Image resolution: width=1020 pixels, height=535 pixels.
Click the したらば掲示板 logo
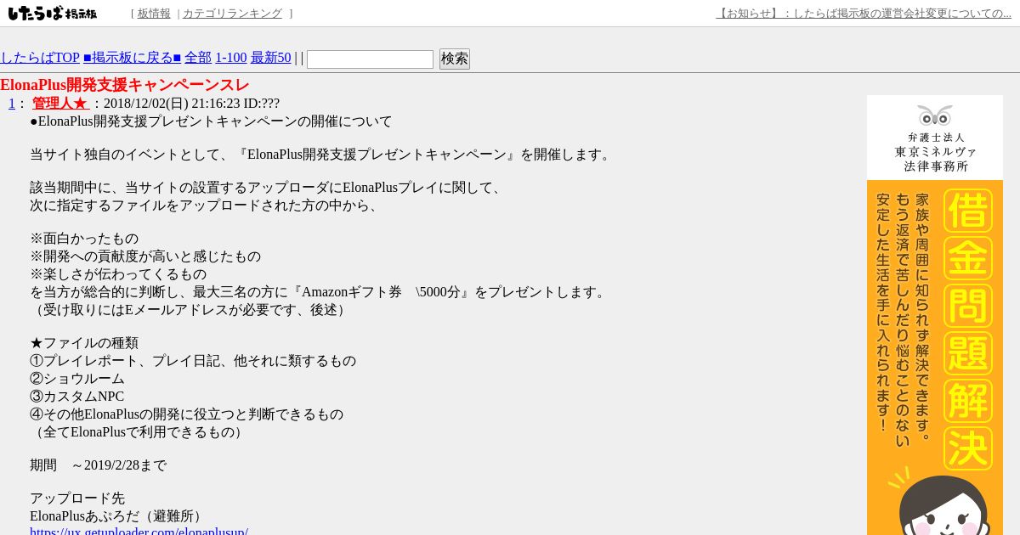[x=53, y=14]
